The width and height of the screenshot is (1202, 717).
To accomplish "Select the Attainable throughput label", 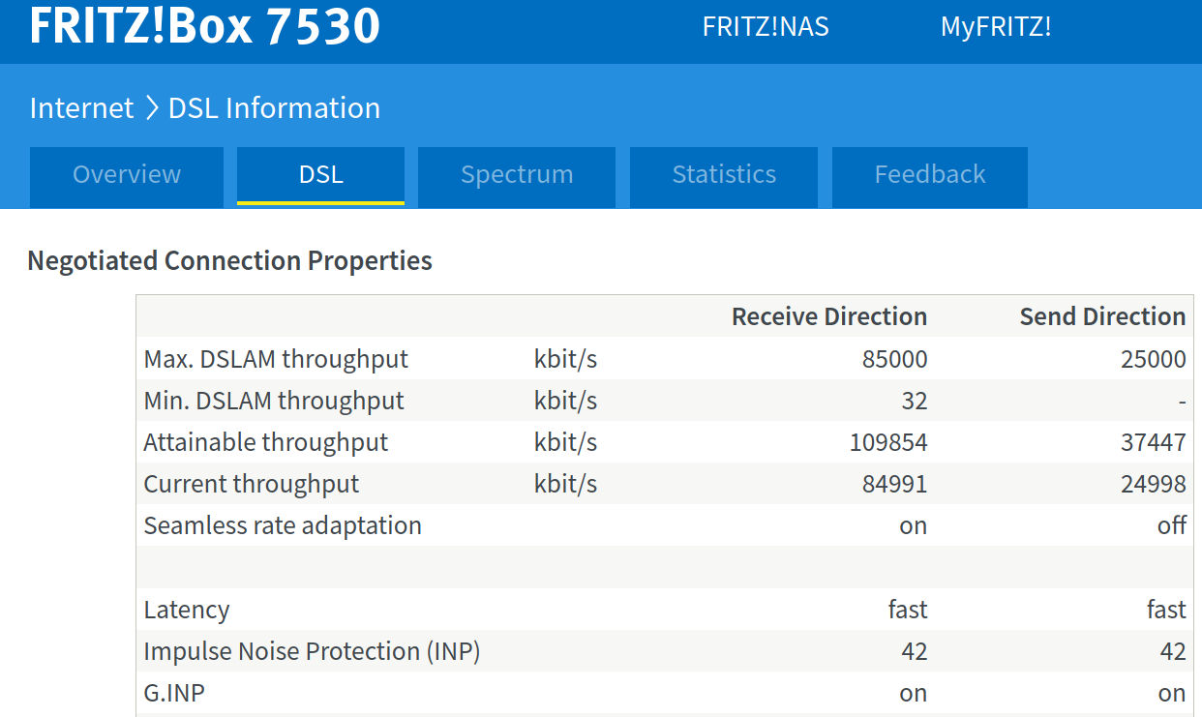I will coord(266,442).
